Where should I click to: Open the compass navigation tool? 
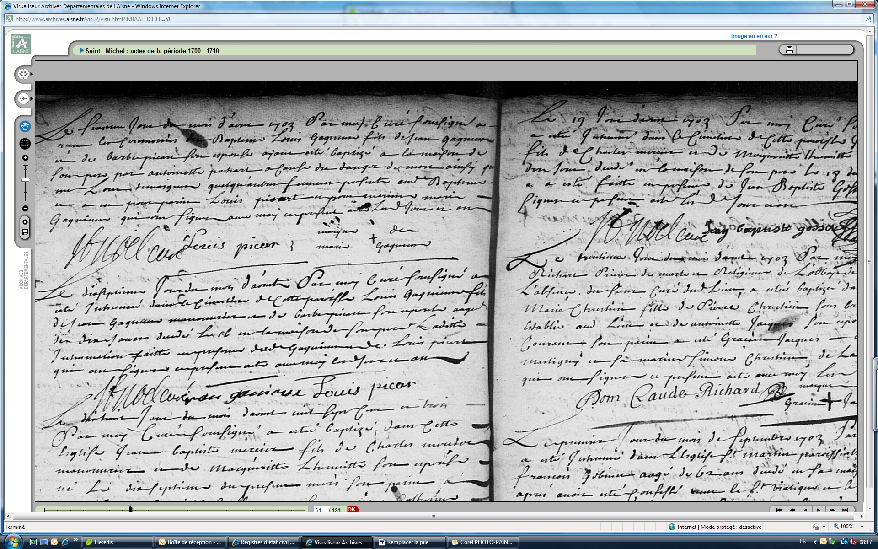click(x=23, y=74)
